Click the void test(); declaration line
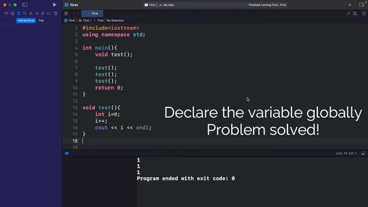The image size is (368, 207). [x=114, y=55]
